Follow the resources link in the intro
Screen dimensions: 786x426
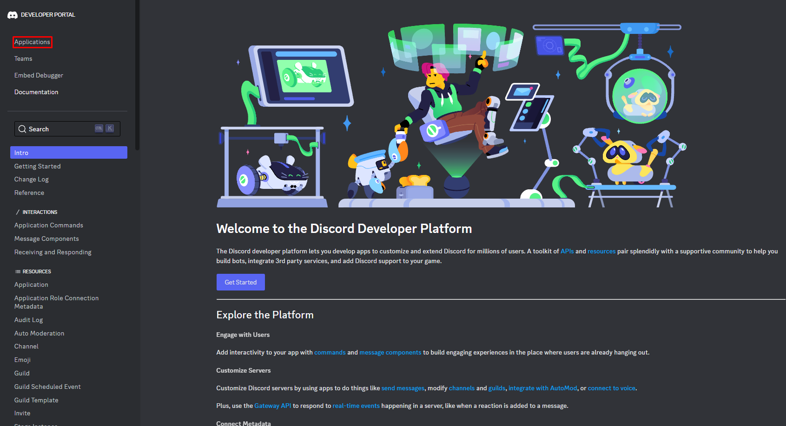(x=601, y=251)
